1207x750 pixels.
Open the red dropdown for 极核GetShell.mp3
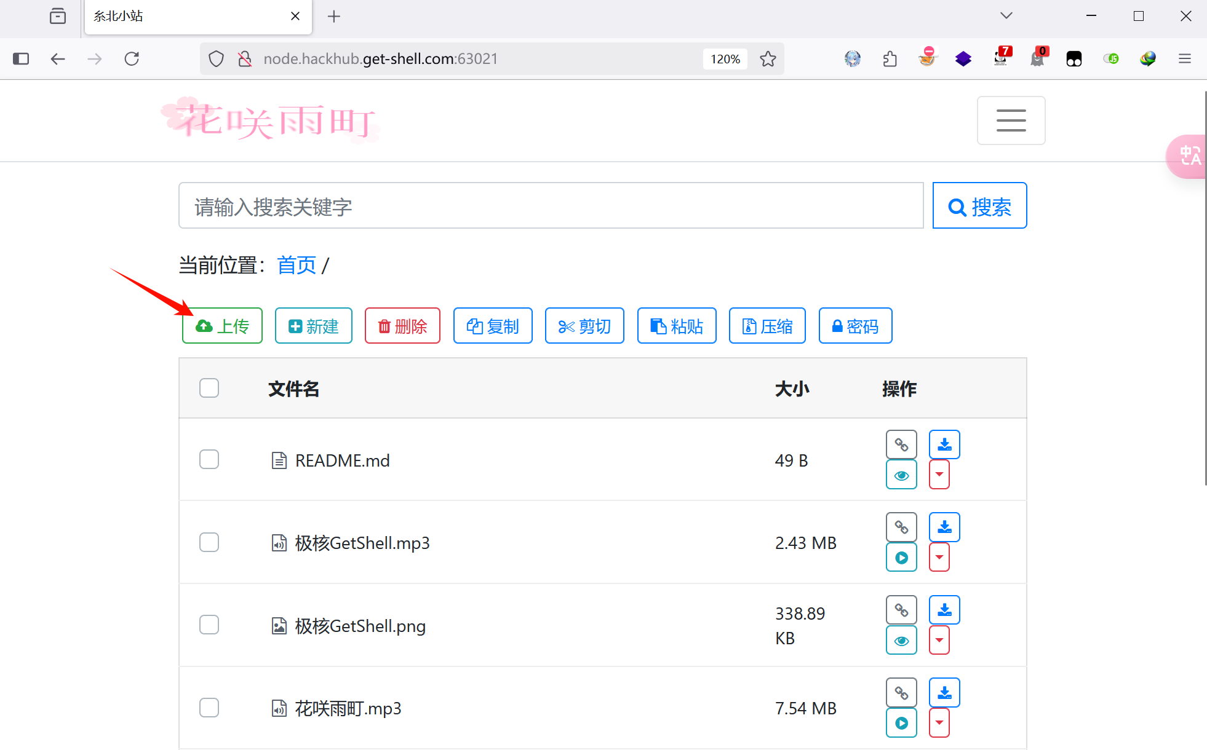(x=939, y=557)
